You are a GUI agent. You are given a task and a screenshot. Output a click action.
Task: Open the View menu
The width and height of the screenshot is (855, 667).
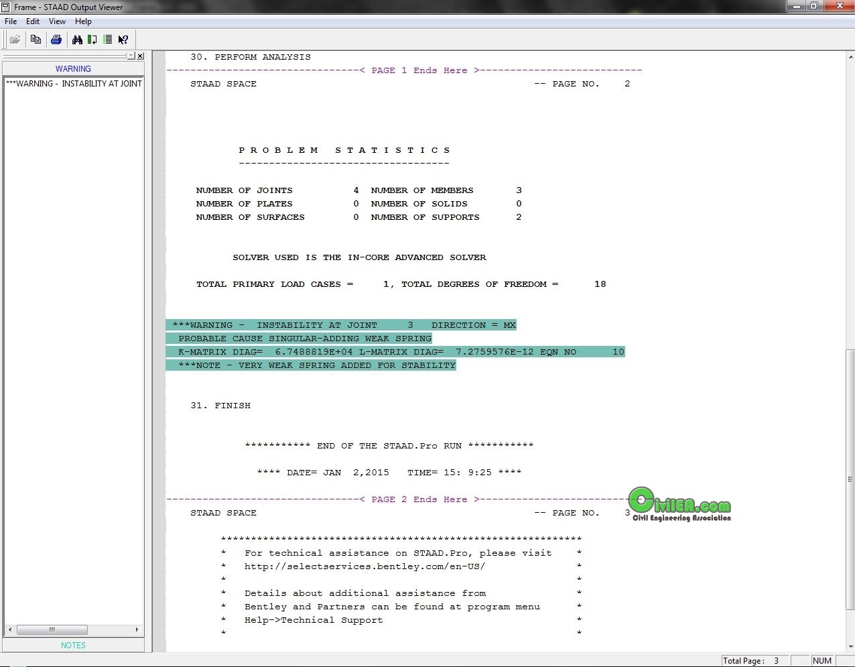[57, 21]
